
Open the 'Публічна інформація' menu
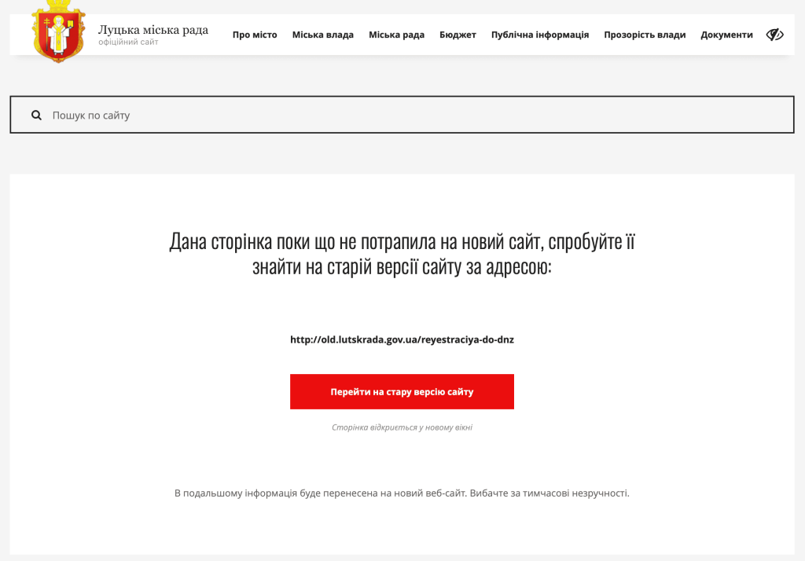tap(539, 35)
